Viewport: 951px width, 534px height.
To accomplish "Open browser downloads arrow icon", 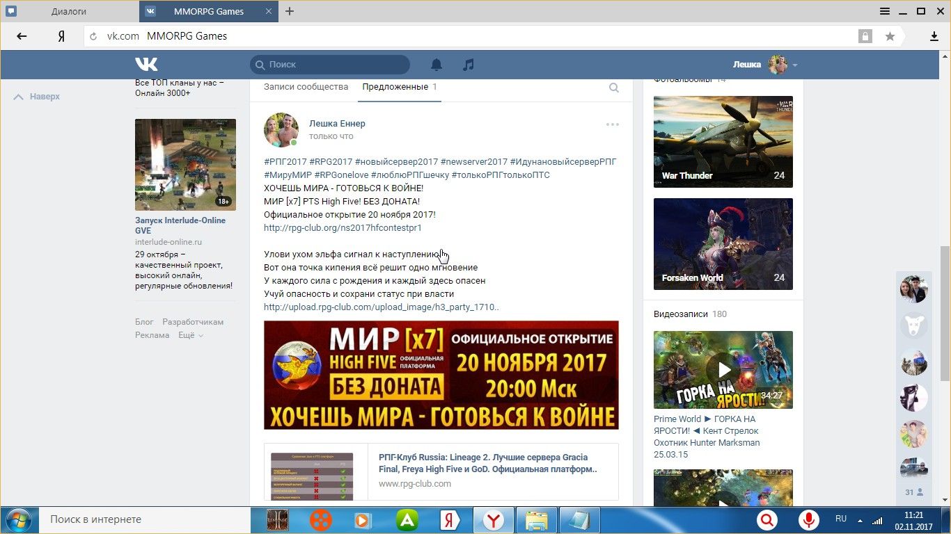I will pos(934,36).
